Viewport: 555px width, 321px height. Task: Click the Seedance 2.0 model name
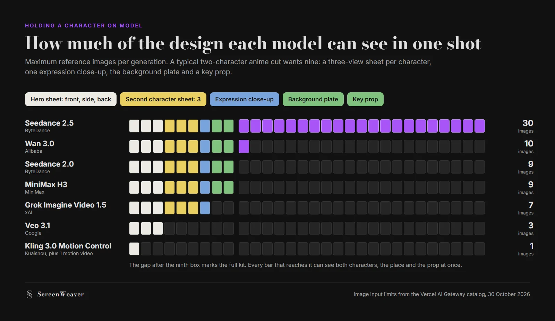49,164
